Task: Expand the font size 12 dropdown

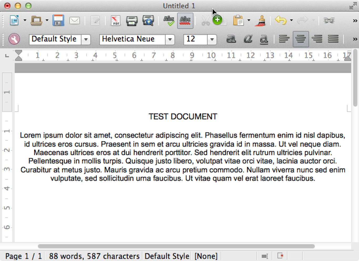Action: pos(212,40)
